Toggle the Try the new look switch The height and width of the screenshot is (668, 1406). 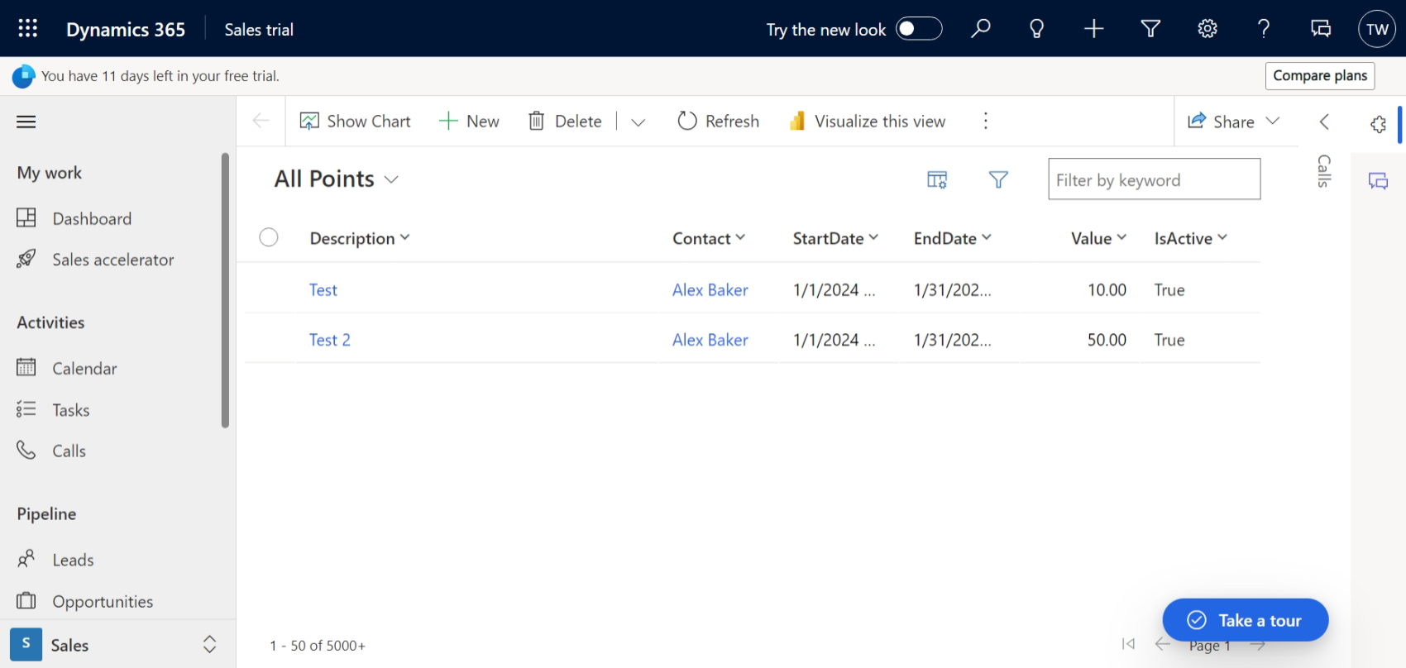pyautogui.click(x=919, y=29)
